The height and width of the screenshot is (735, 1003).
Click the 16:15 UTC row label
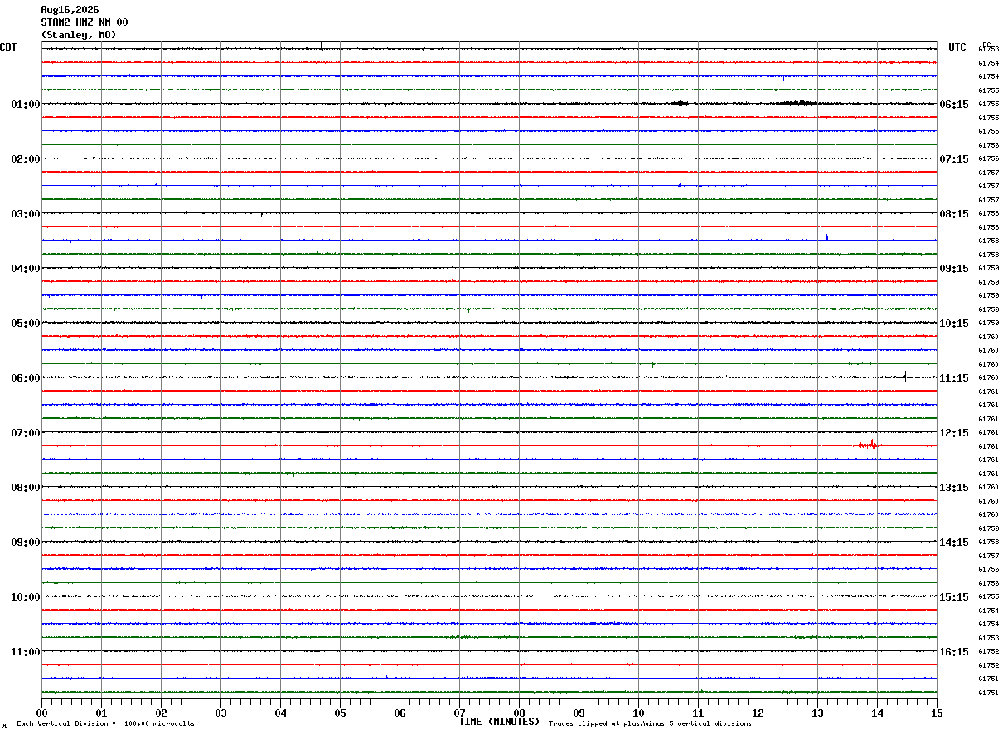tap(954, 652)
